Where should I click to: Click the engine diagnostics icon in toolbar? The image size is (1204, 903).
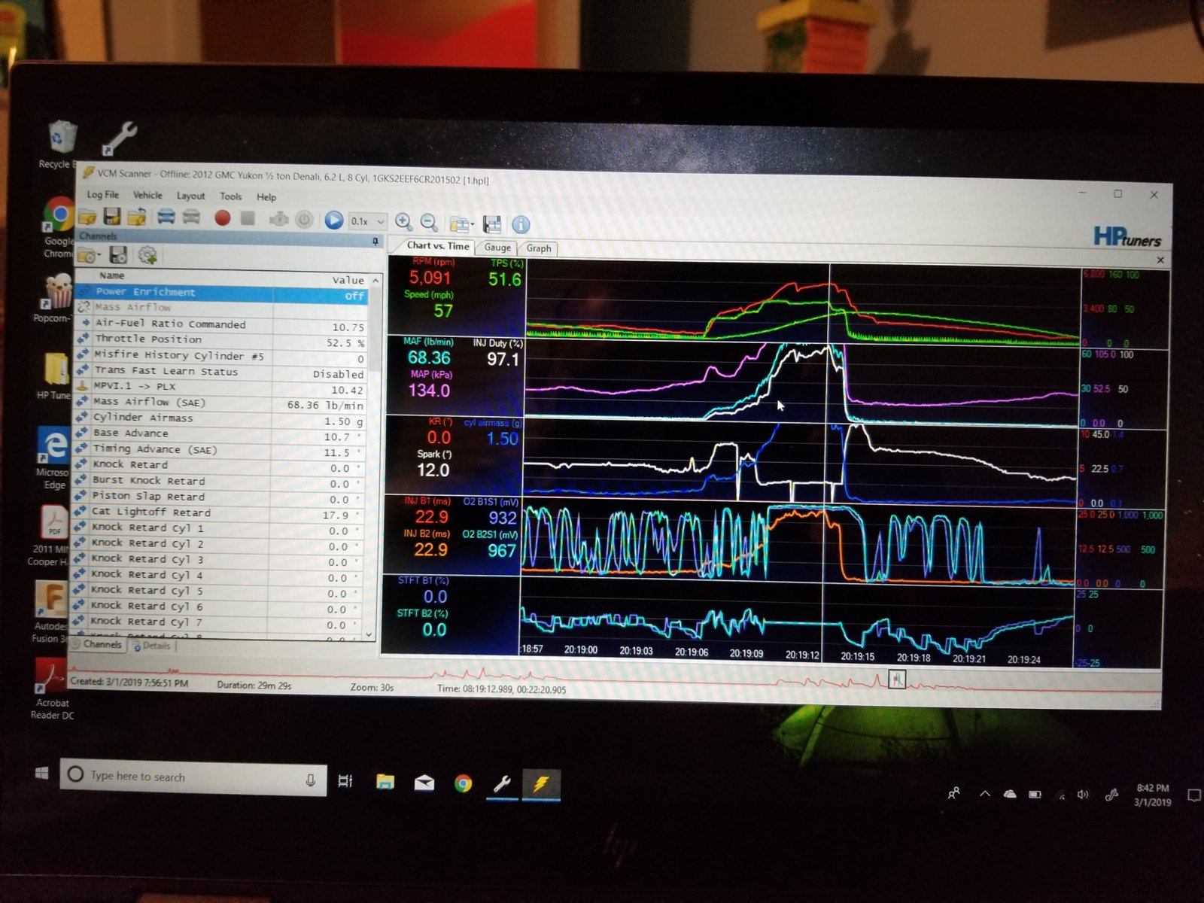tap(278, 219)
